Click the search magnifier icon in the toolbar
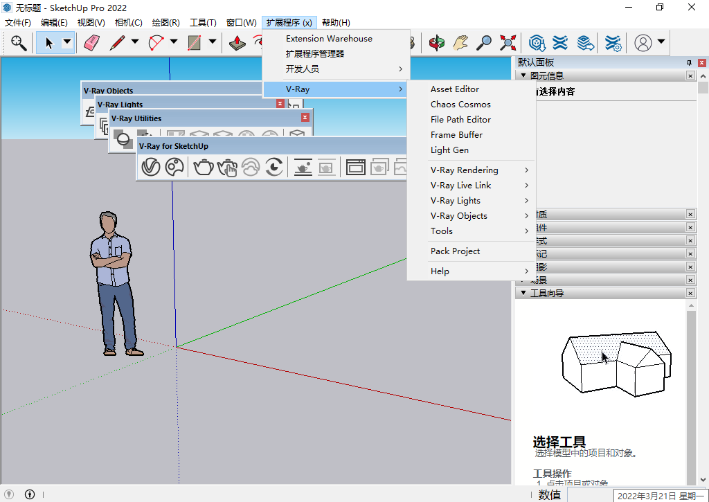 point(19,43)
